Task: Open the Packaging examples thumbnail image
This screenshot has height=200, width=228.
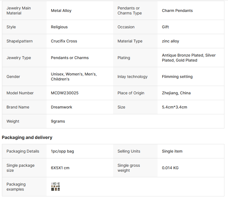Action: coord(55,187)
